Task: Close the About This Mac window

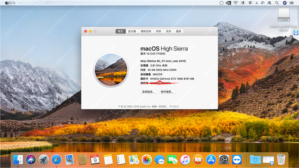Action: [x=86, y=31]
